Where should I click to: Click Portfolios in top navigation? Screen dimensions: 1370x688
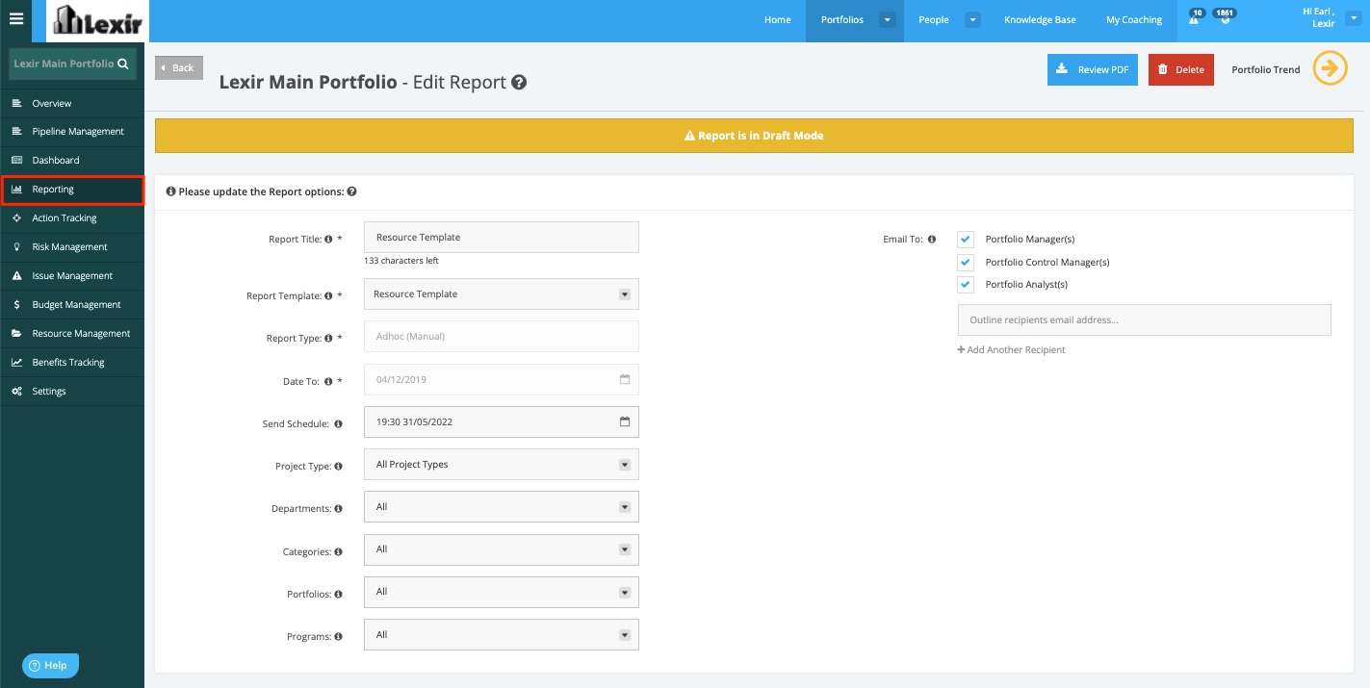tap(842, 20)
